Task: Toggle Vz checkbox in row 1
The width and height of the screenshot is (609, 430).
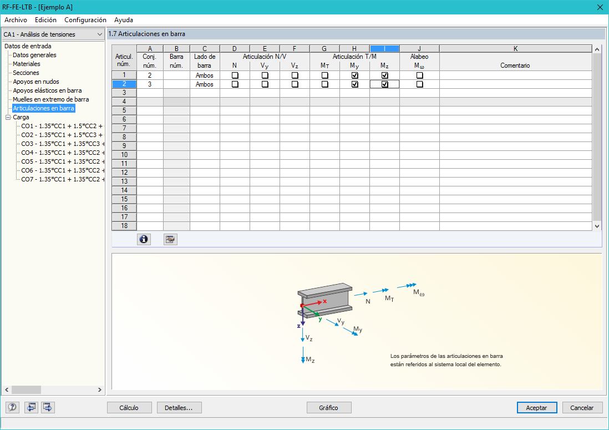Action: coord(295,75)
